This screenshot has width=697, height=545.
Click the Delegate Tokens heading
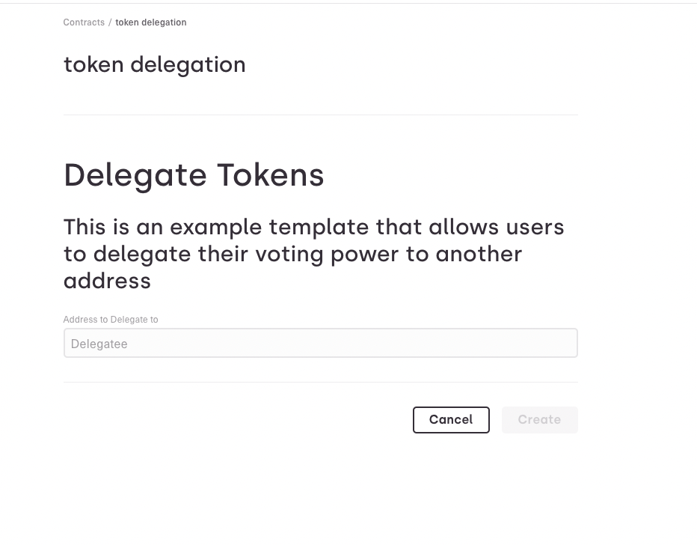point(194,175)
